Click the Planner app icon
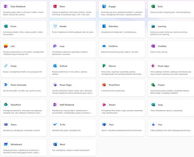 click(x=104, y=66)
